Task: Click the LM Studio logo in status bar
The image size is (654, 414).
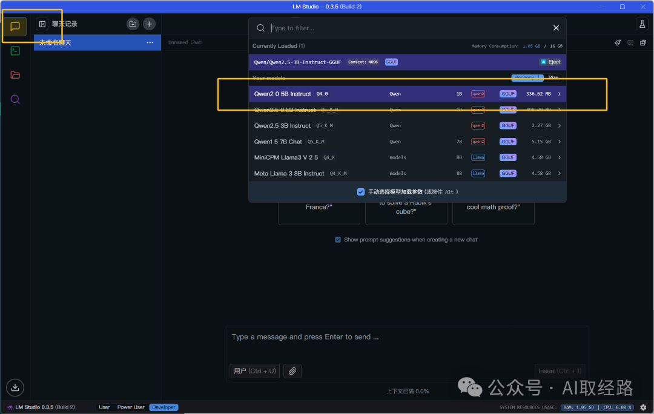Action: pyautogui.click(x=10, y=407)
